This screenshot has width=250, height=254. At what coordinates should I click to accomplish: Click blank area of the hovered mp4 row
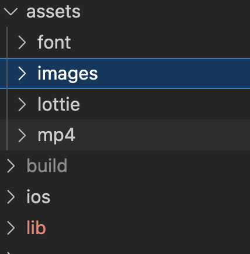[162, 135]
